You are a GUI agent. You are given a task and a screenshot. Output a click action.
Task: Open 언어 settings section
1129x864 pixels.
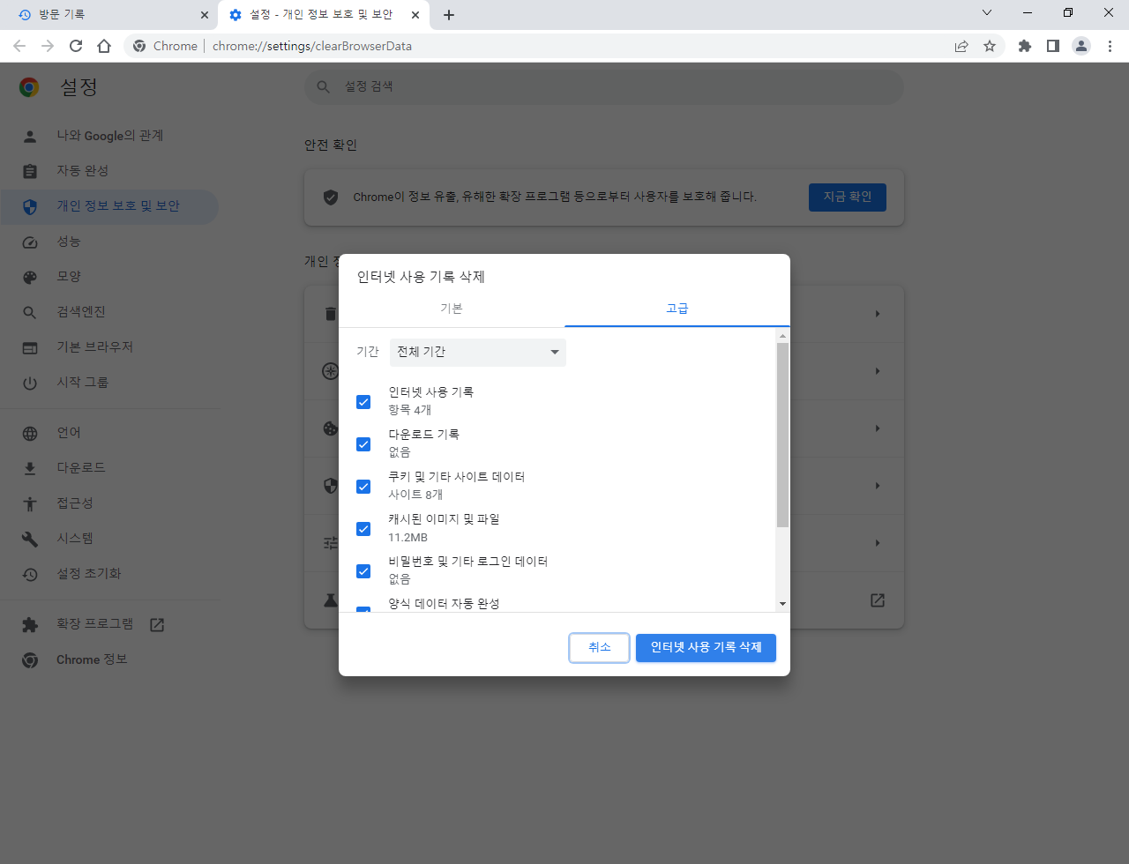[x=109, y=433]
